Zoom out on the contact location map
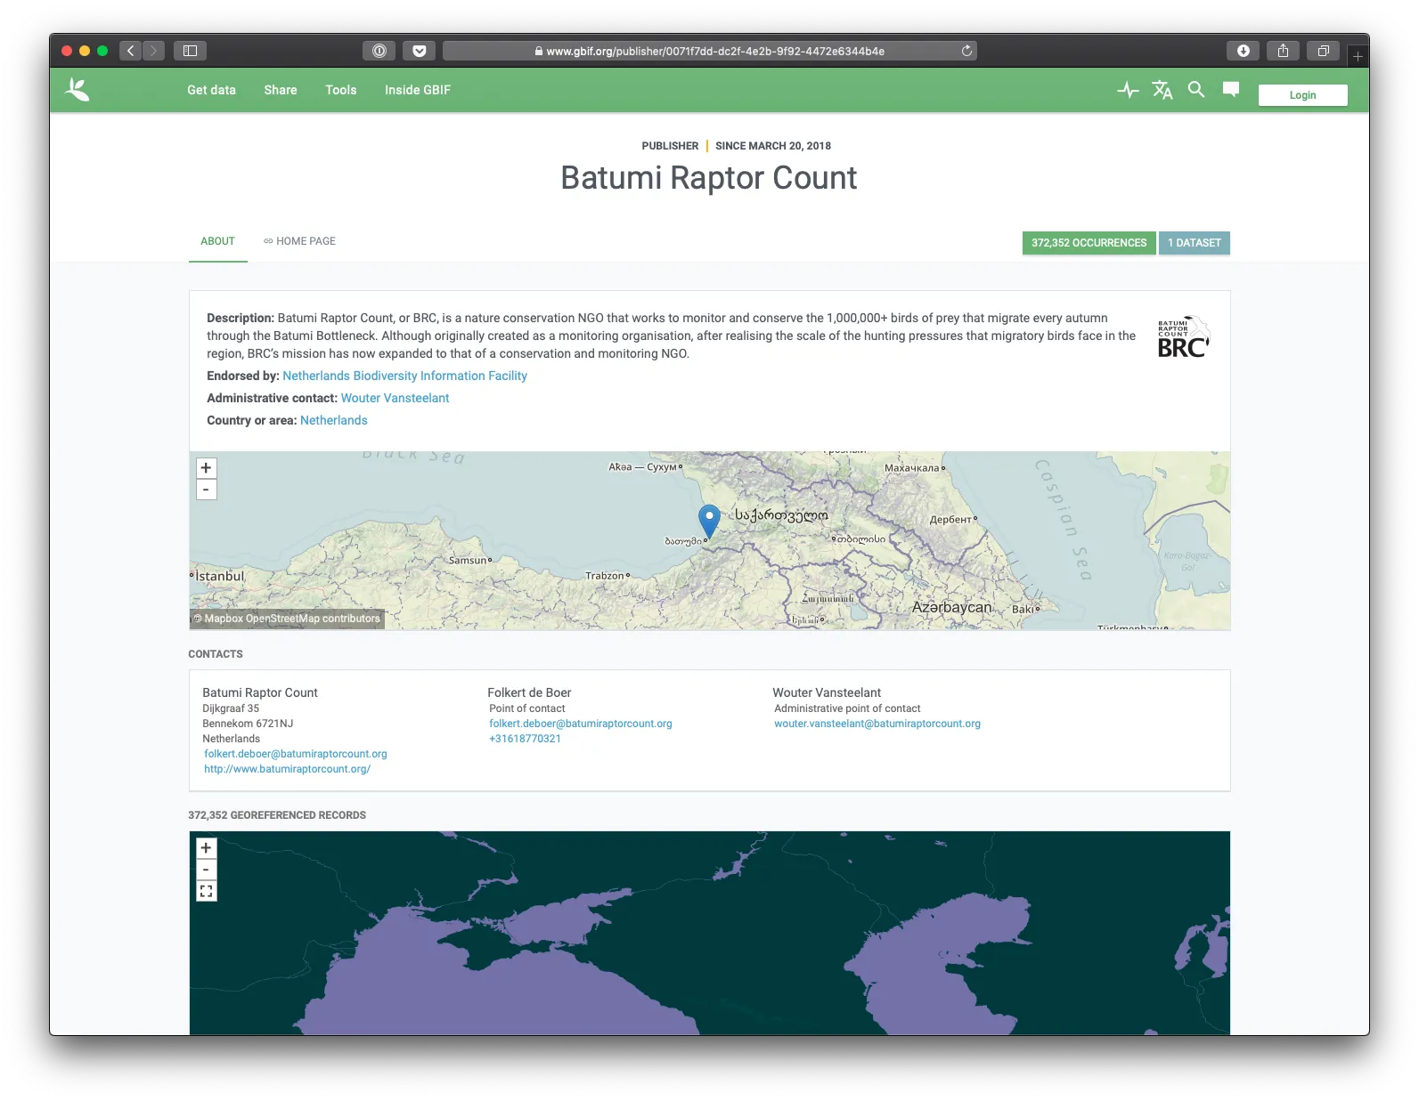The width and height of the screenshot is (1419, 1101). point(206,490)
